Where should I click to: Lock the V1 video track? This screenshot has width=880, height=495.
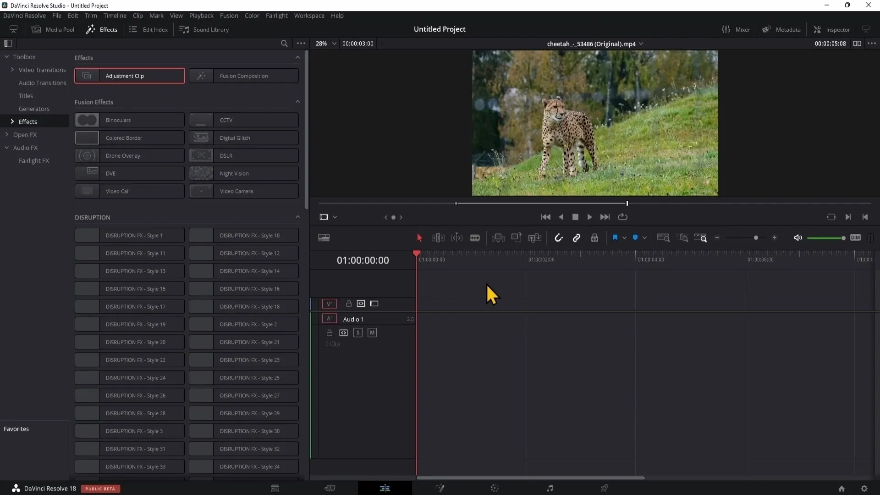click(x=348, y=303)
